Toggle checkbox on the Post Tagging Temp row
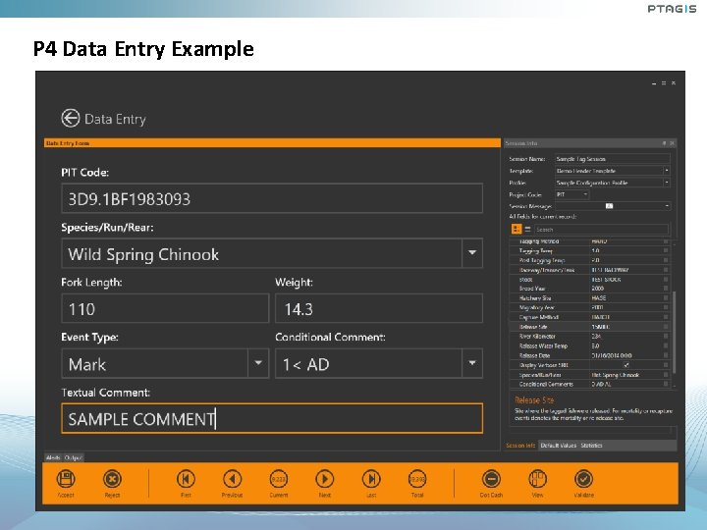Viewport: 707px width, 530px height. [x=666, y=260]
